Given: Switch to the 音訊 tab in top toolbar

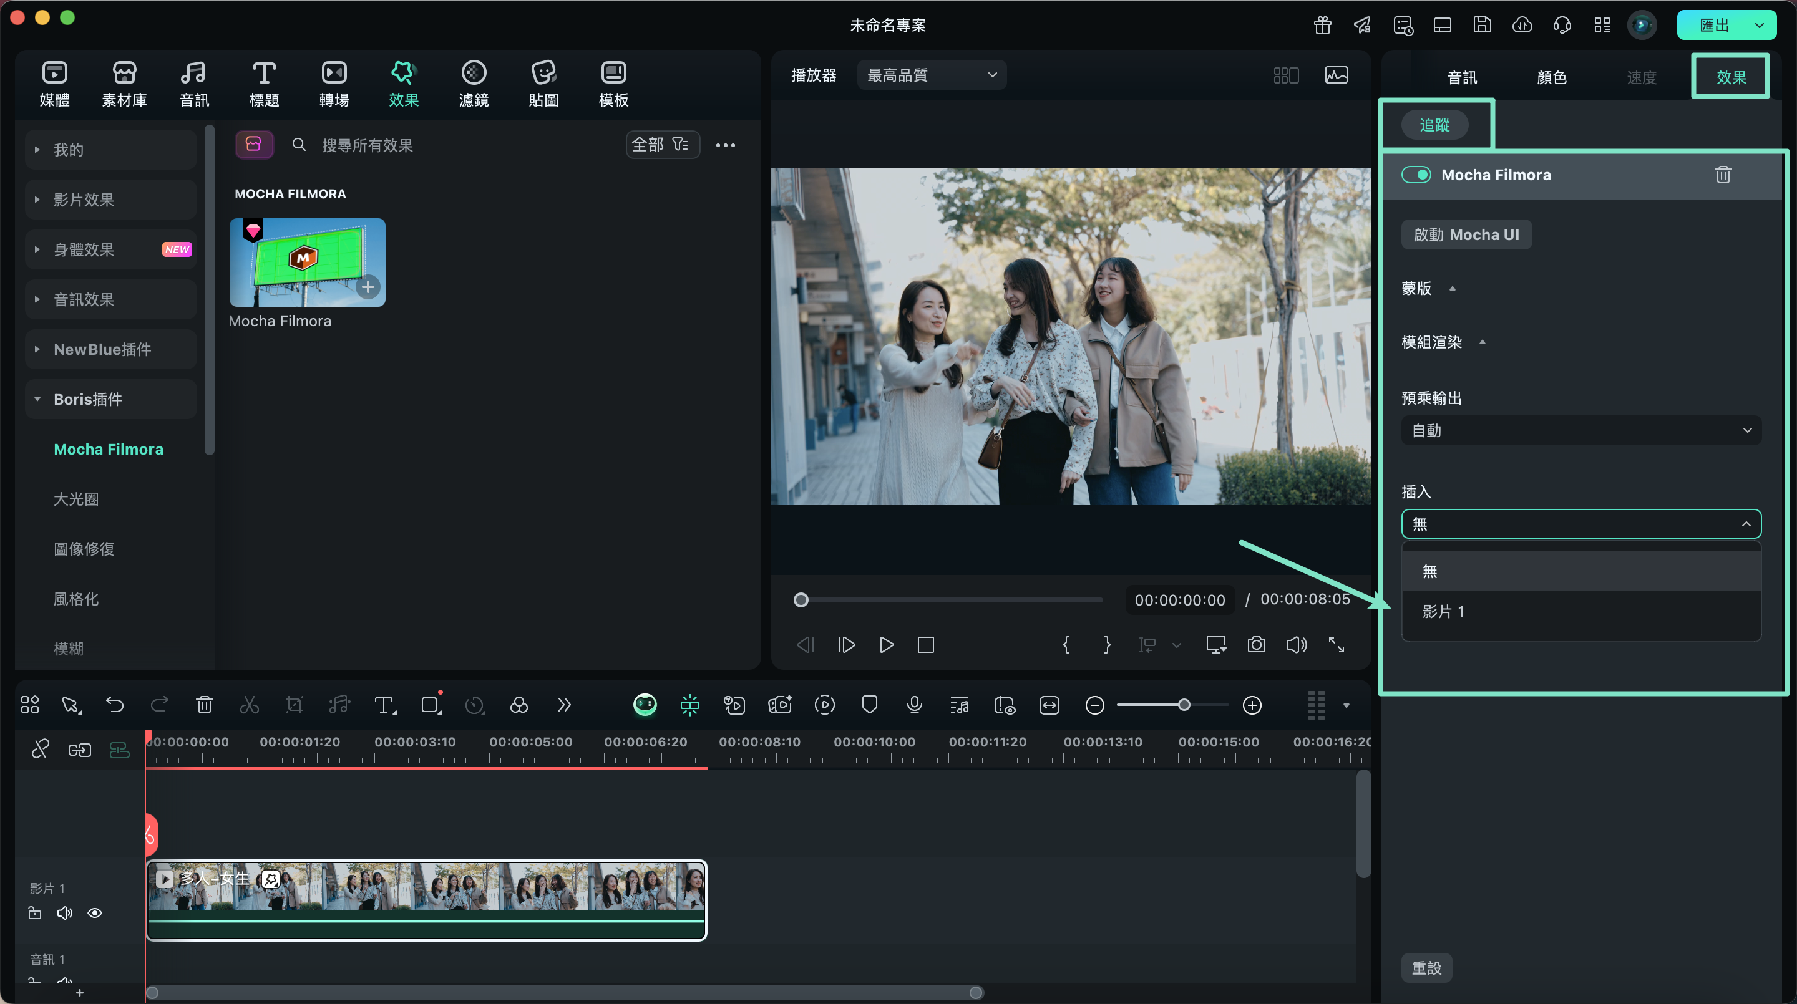Looking at the screenshot, I should pos(194,84).
